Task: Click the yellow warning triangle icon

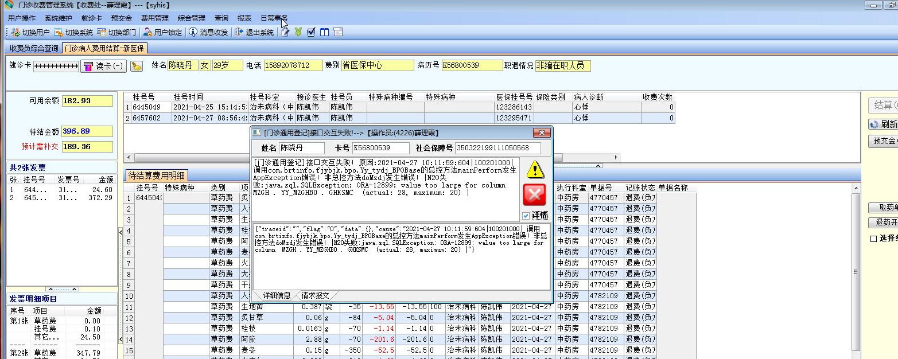Action: tap(535, 169)
